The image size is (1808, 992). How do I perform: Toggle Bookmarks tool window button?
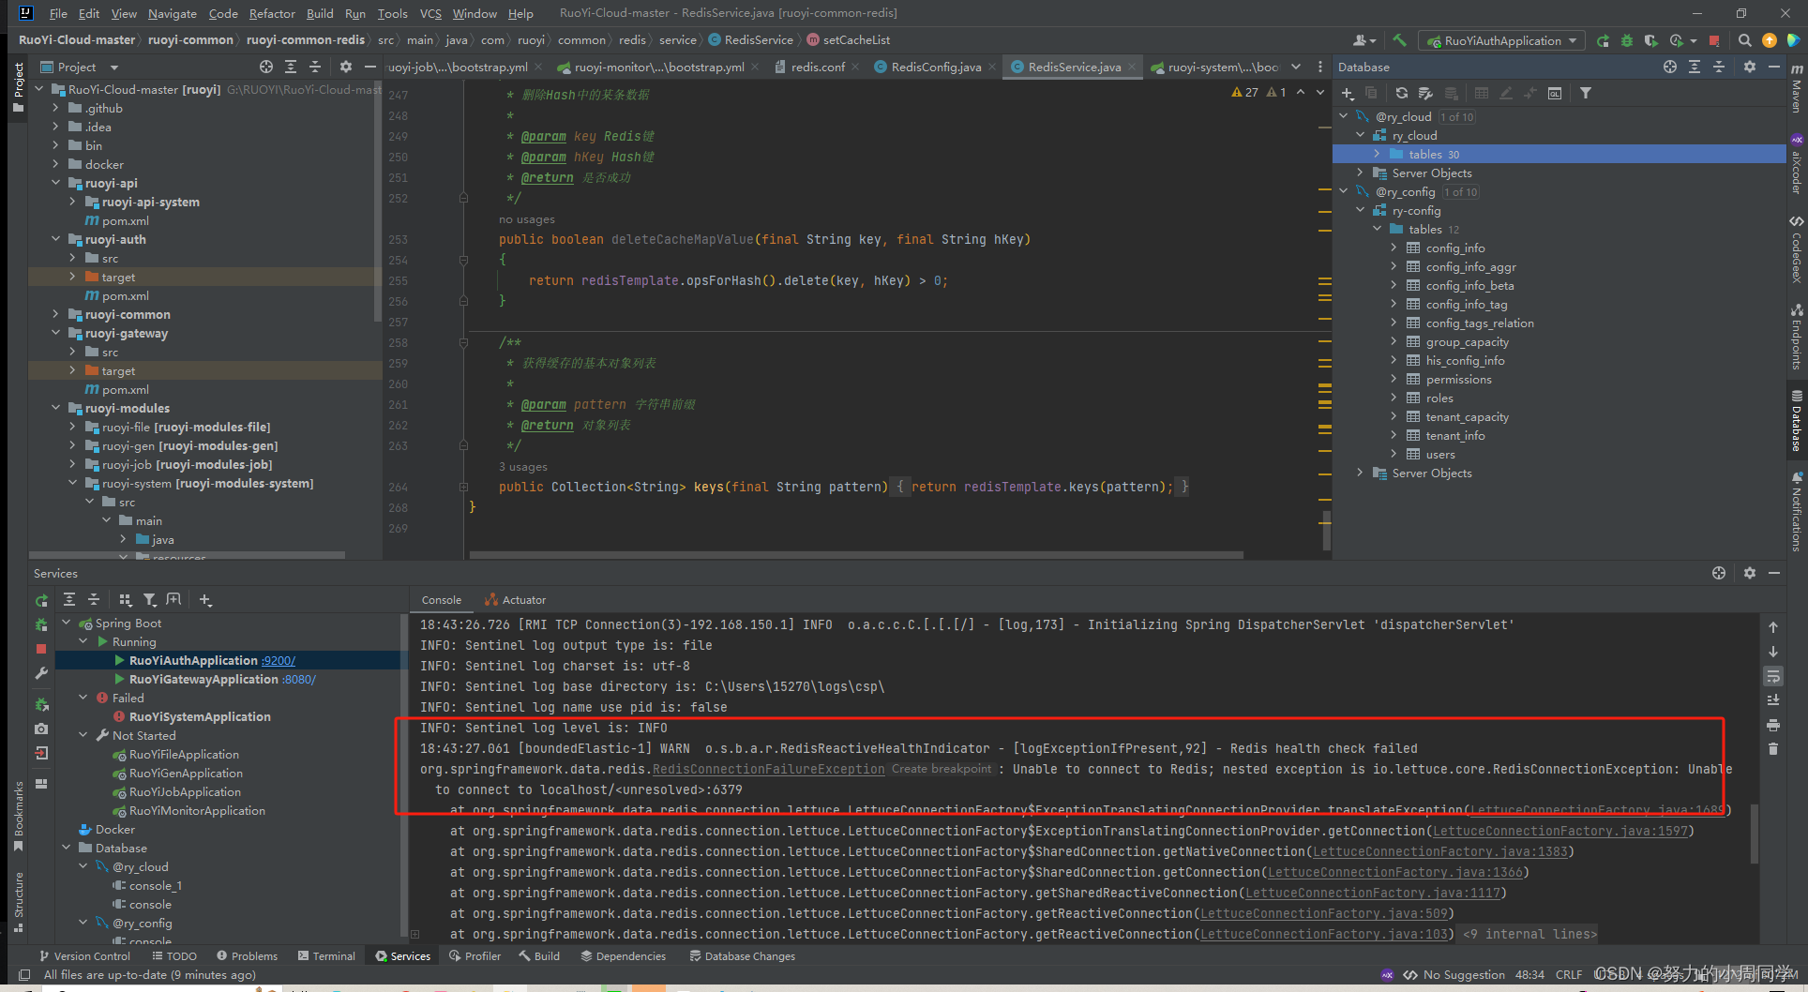coord(18,816)
